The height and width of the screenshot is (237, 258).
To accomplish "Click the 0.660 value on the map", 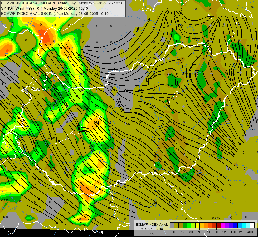I will pos(5,200).
